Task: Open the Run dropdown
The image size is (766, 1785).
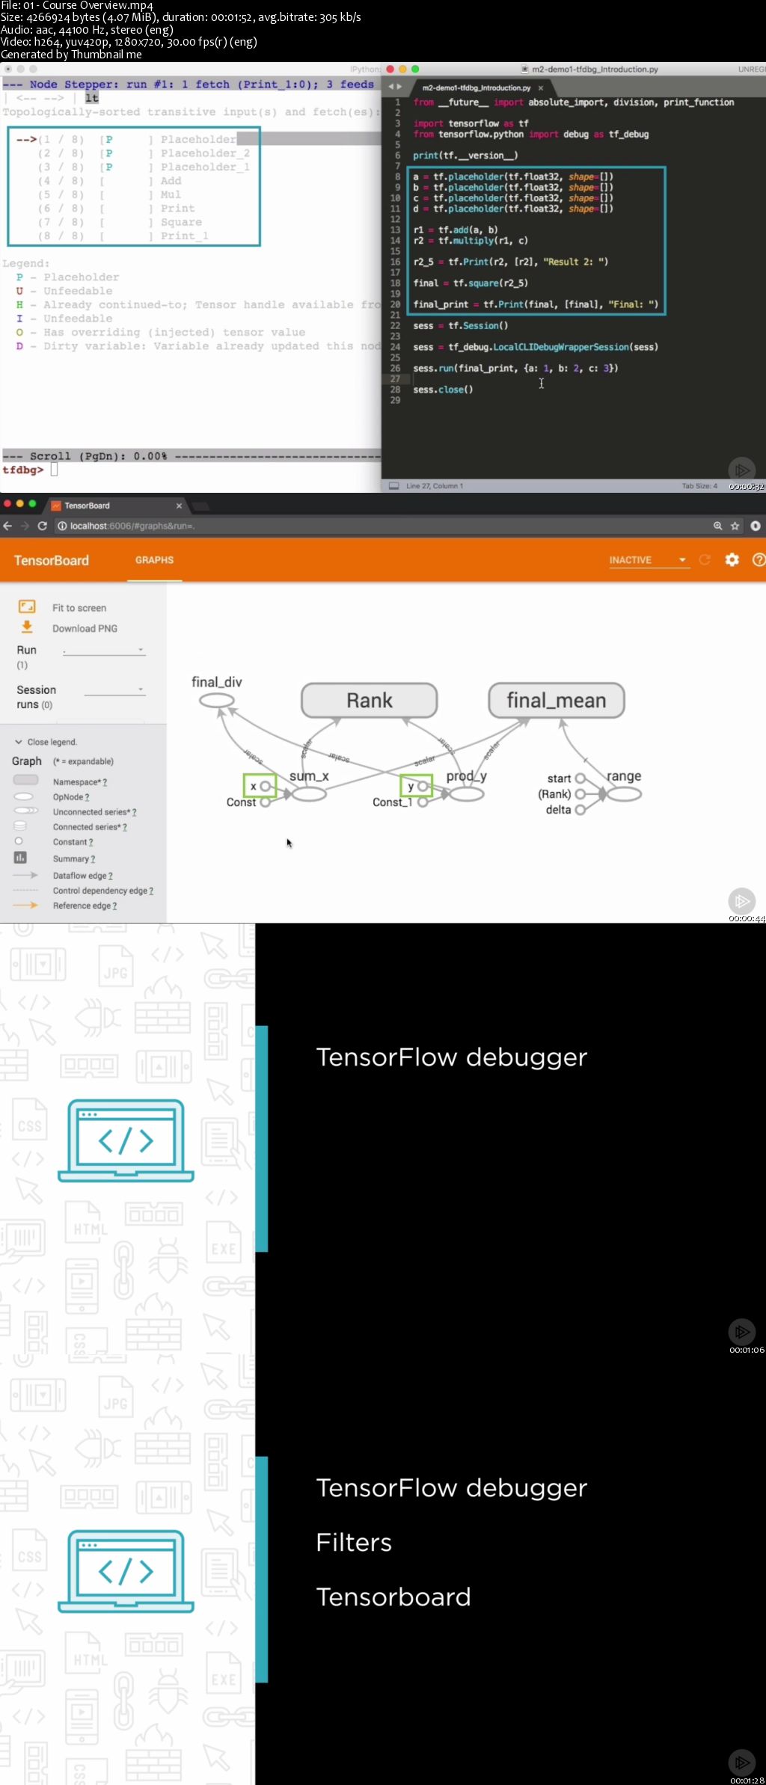Action: point(104,651)
